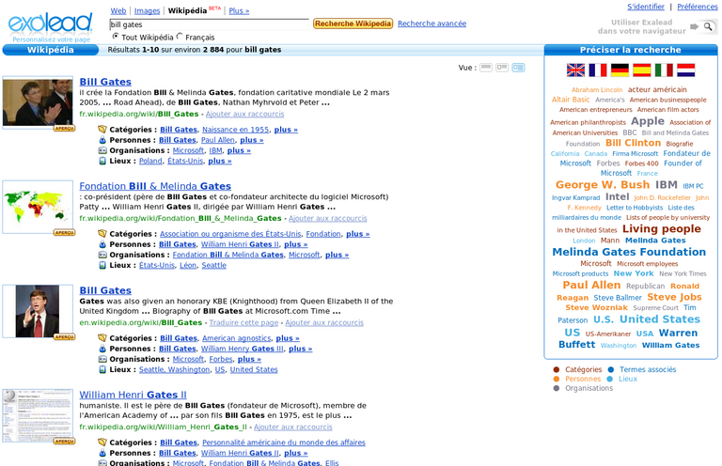
Task: Click Traduire cette page link
Action: (243, 323)
